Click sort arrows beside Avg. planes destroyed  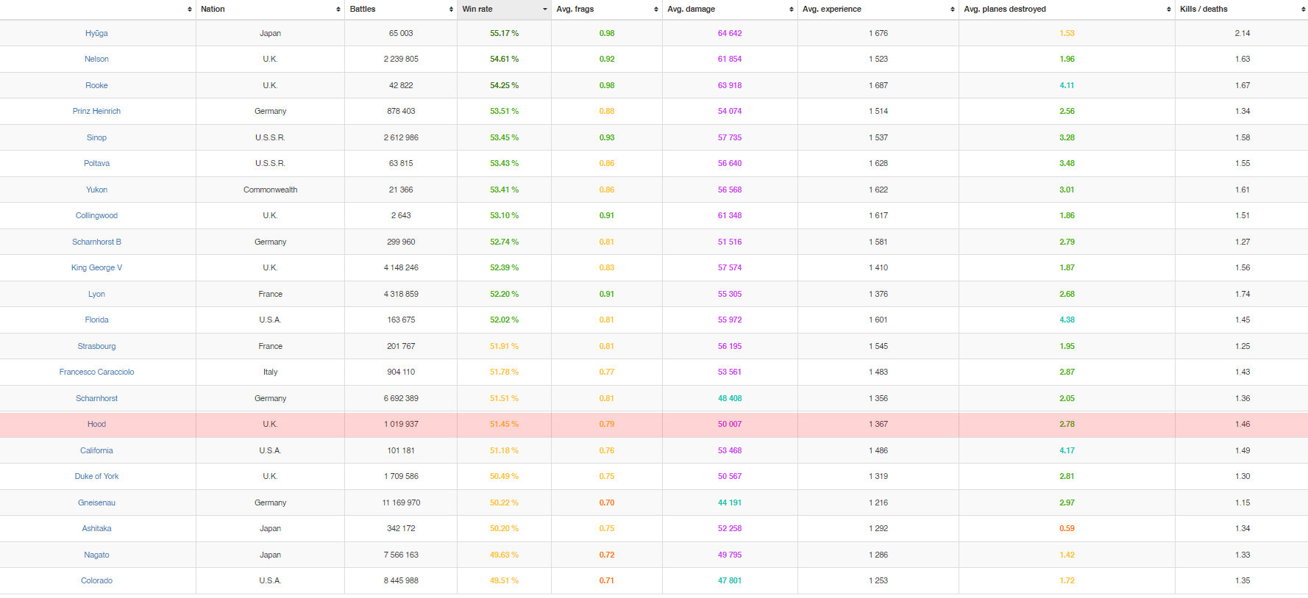[x=1168, y=10]
